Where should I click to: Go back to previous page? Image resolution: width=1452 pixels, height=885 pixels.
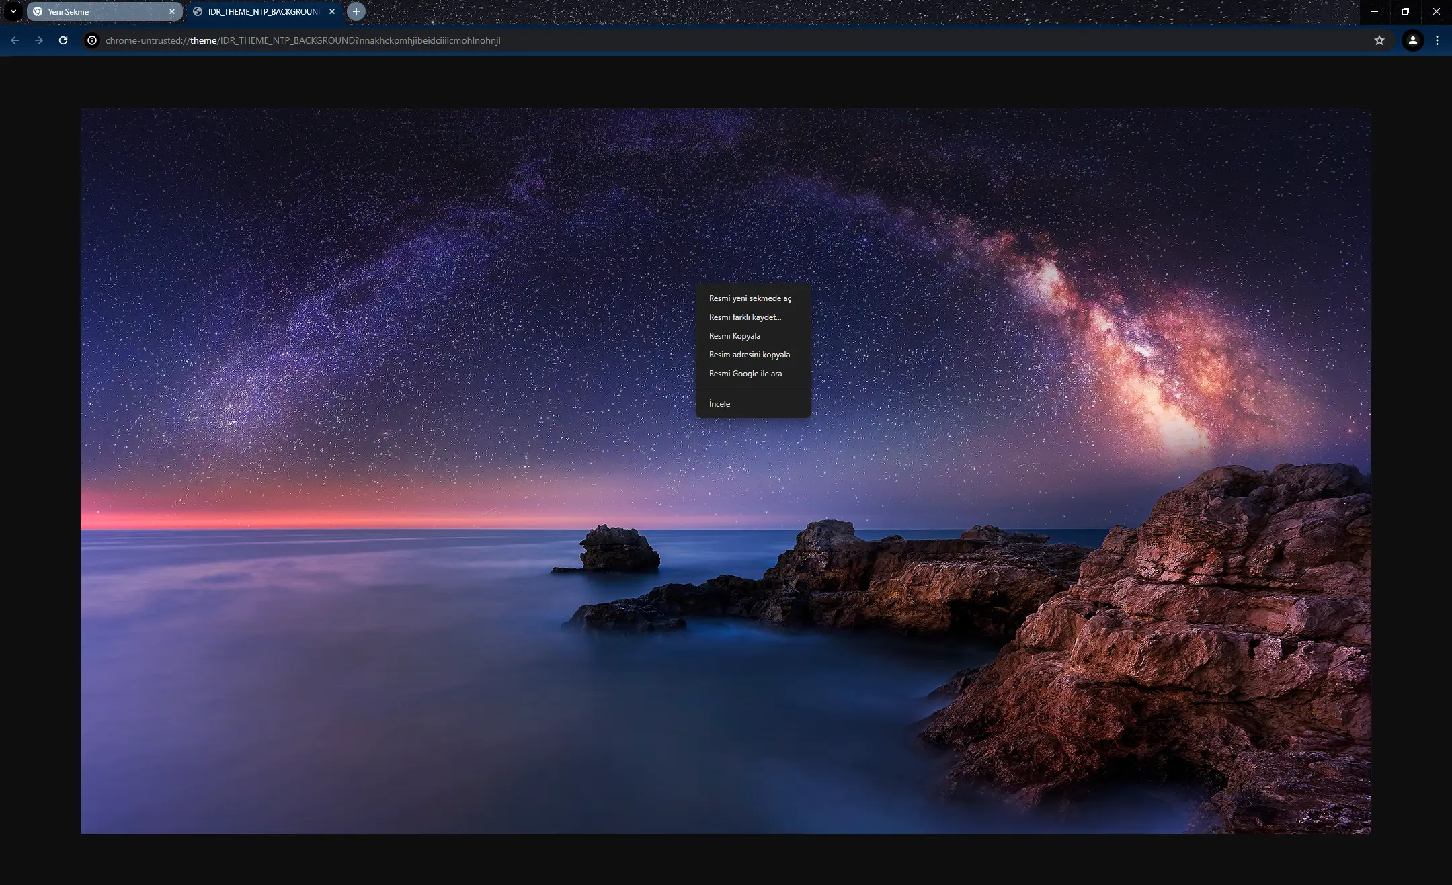coord(15,40)
